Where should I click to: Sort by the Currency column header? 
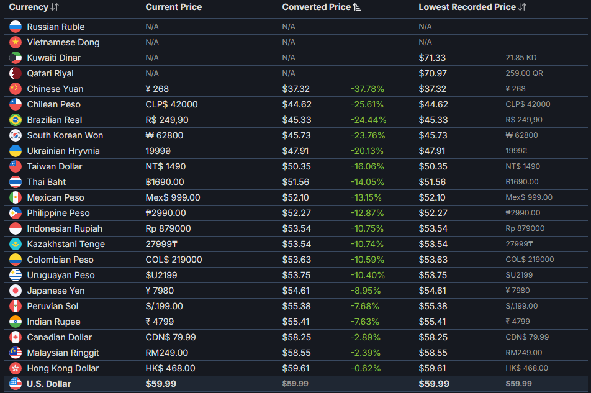click(34, 7)
